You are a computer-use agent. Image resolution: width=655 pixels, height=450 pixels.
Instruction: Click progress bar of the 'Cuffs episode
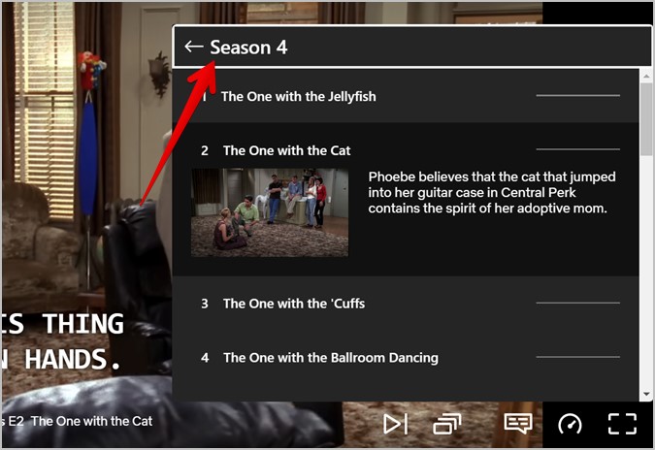(578, 303)
